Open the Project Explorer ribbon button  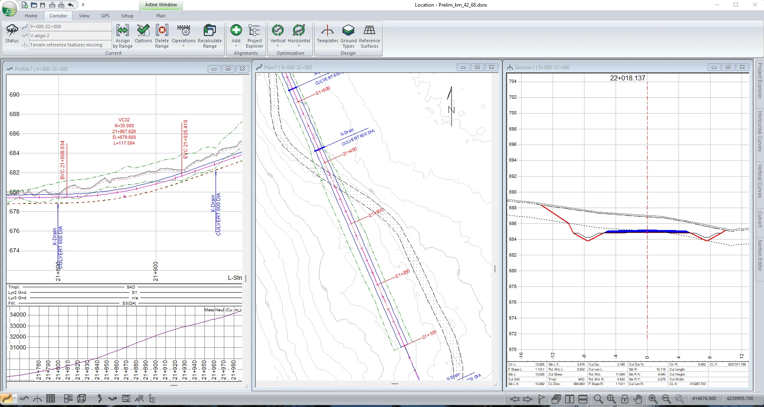[x=255, y=36]
